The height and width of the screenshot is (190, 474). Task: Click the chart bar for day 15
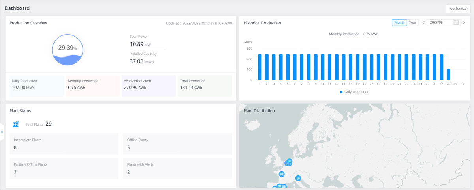(357, 67)
